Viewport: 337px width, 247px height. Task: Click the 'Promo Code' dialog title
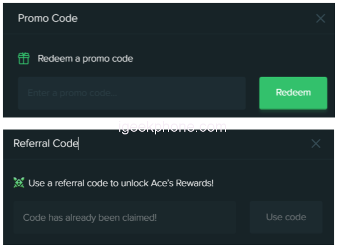48,18
